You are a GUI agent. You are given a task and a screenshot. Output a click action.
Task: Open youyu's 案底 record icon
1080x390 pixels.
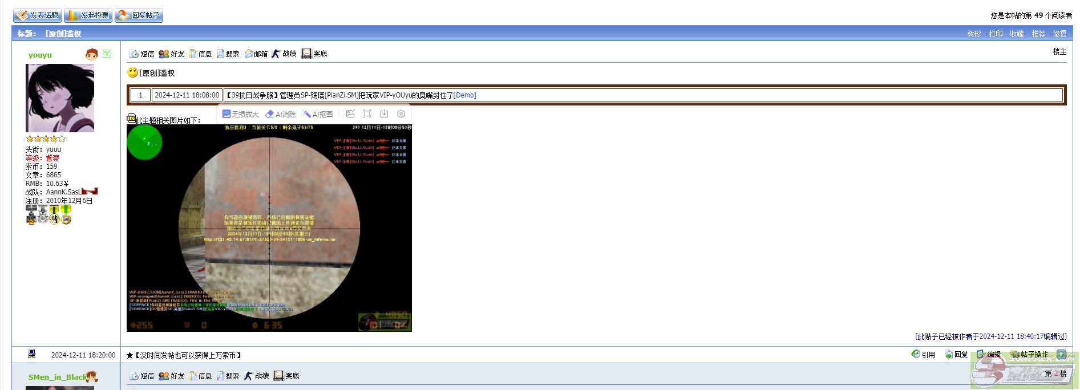point(314,54)
